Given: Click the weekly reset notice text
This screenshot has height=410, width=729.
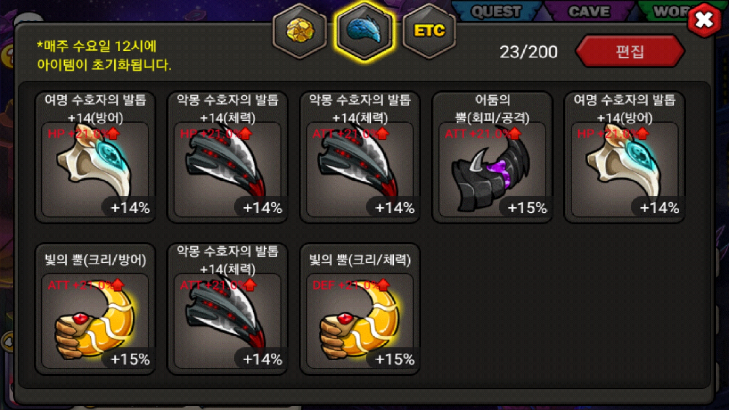Looking at the screenshot, I should click(x=104, y=55).
